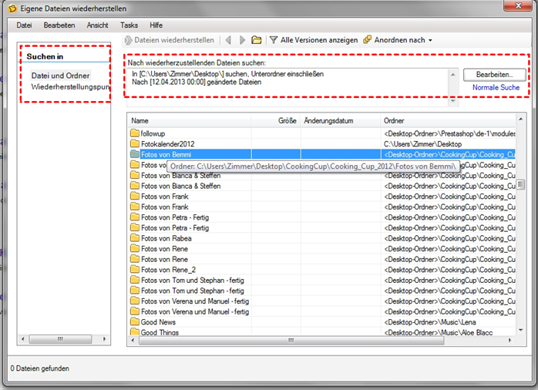Select Wiederherstellungspunkt in the sidebar
538x390 pixels.
[70, 87]
